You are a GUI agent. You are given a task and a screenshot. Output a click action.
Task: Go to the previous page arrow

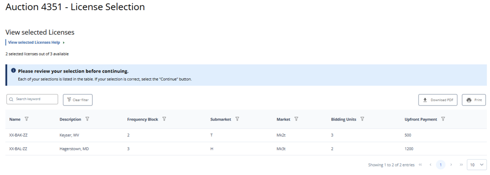point(430,165)
